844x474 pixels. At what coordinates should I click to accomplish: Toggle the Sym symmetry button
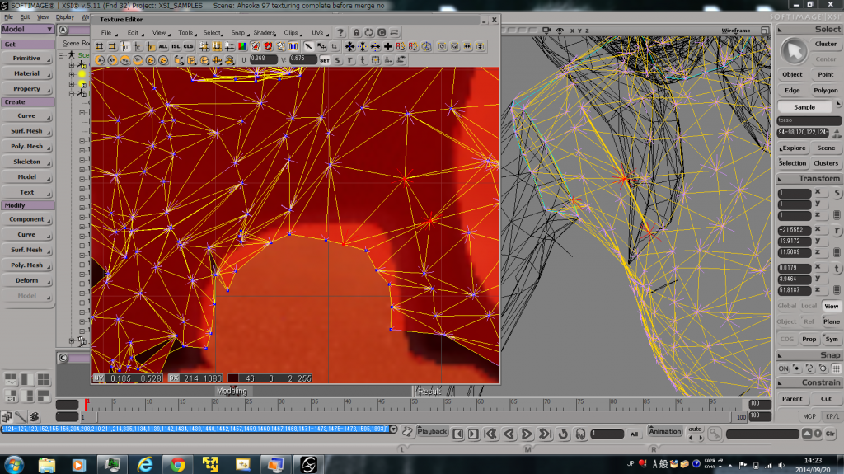click(831, 339)
